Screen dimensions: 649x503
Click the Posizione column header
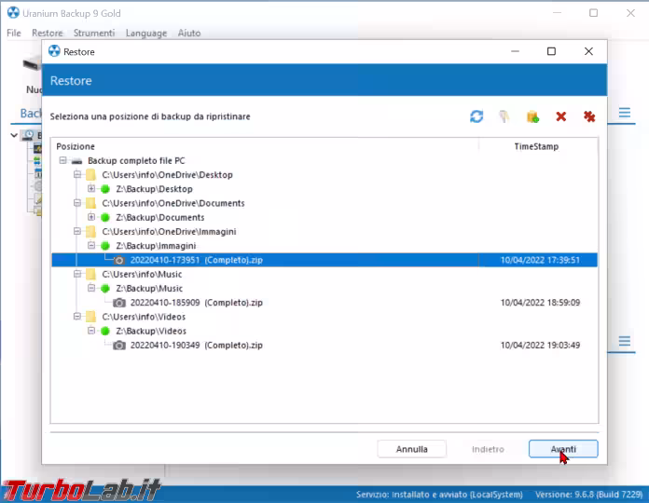[265, 146]
